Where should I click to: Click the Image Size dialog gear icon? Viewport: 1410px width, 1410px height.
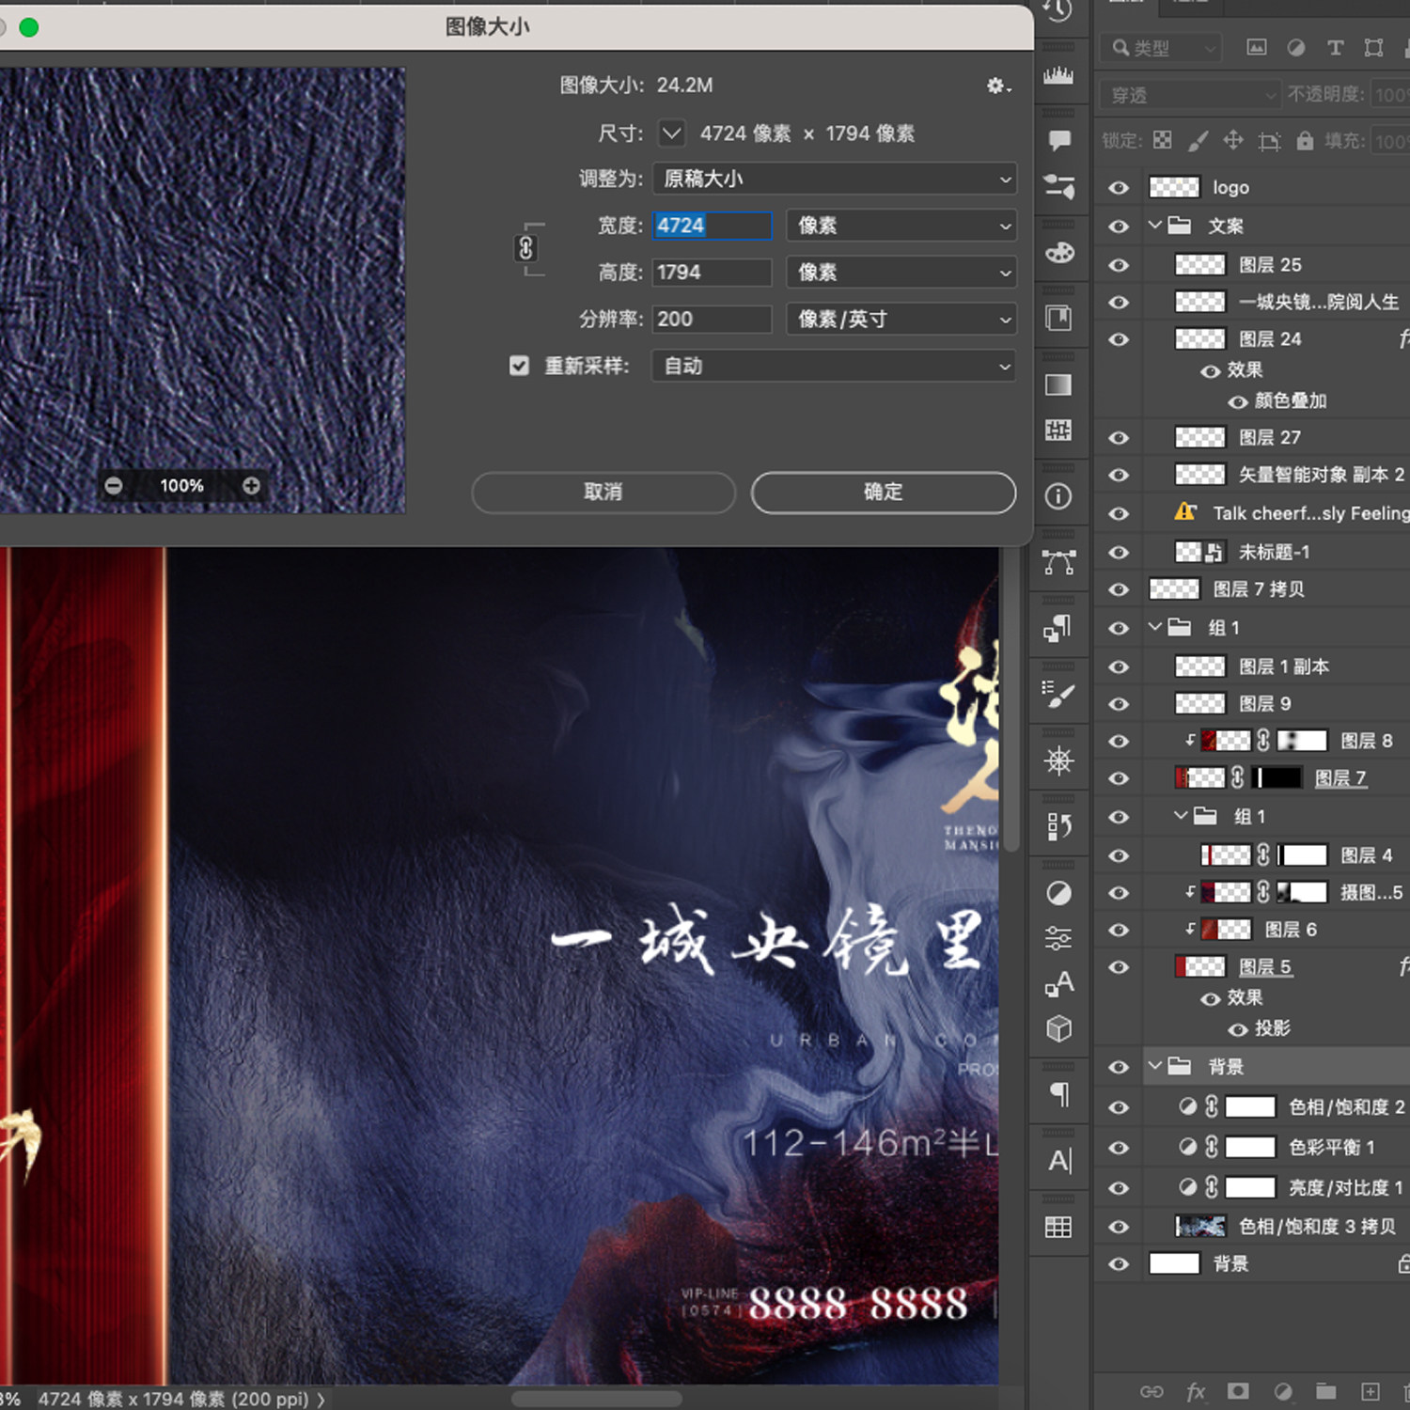click(997, 86)
